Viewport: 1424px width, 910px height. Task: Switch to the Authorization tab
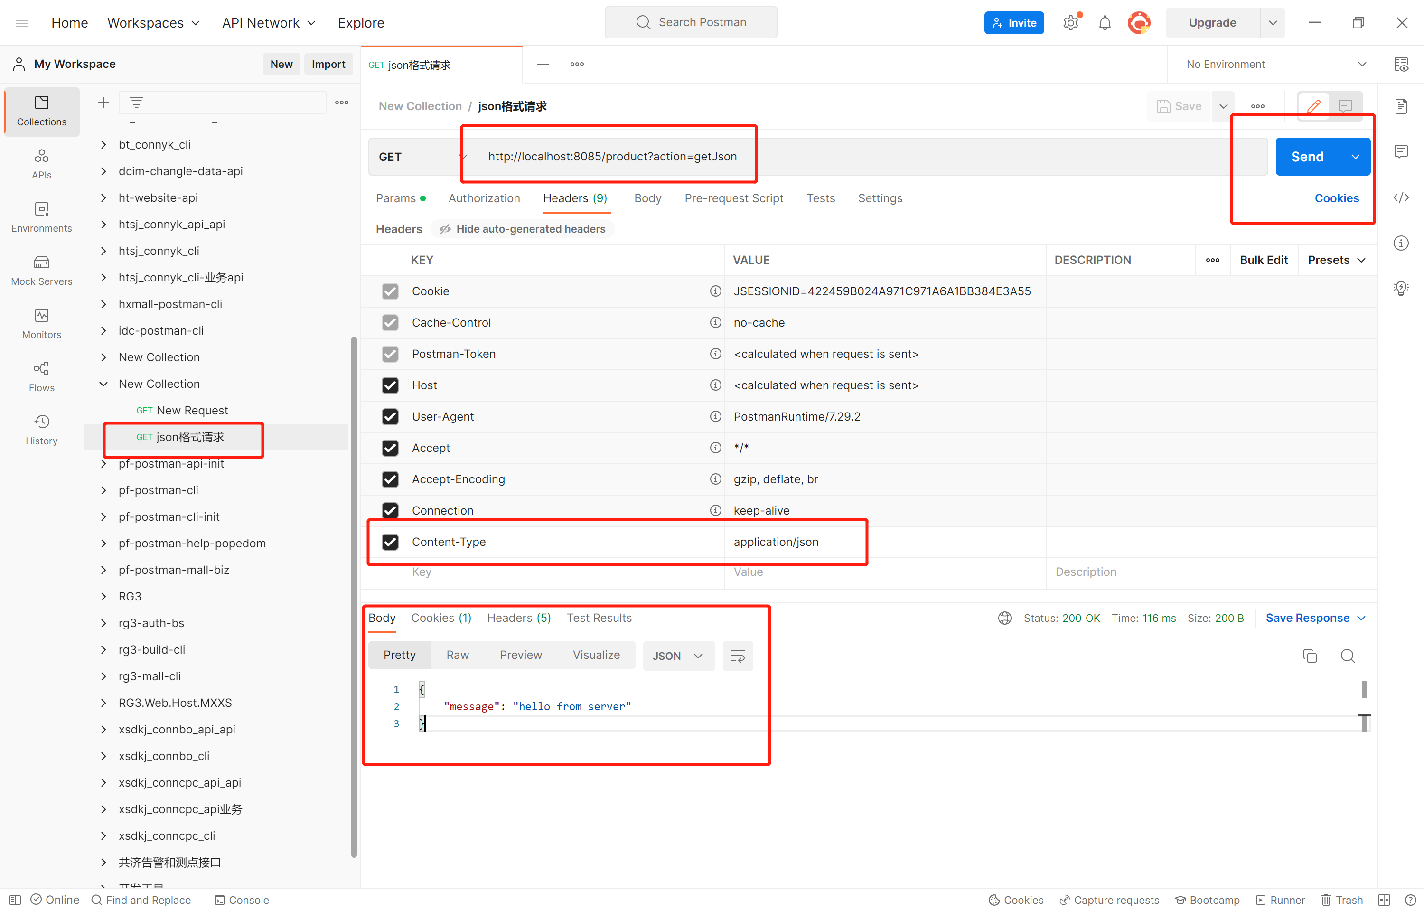click(484, 198)
